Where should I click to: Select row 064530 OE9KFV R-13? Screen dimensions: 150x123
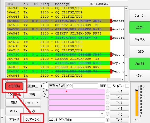point(58,29)
